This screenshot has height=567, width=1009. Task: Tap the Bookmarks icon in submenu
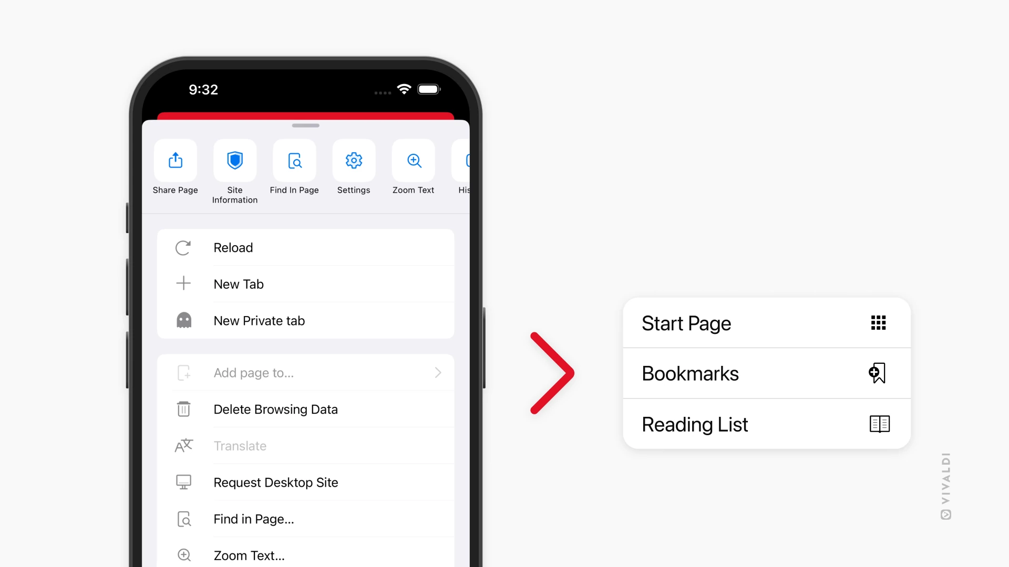877,373
